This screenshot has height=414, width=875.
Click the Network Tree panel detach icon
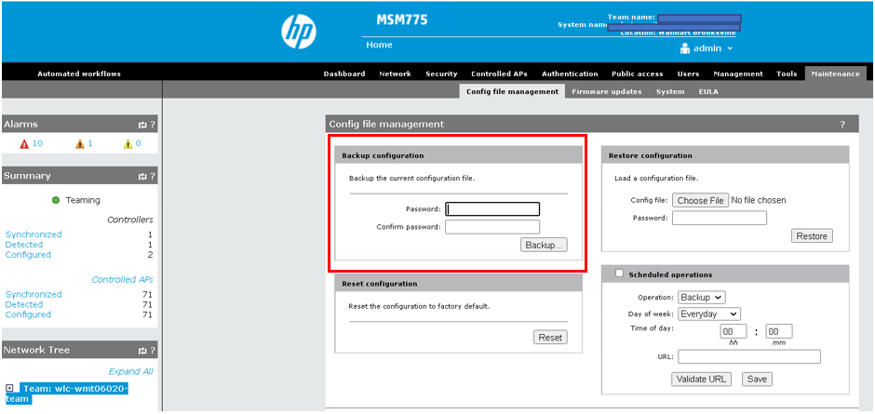pyautogui.click(x=141, y=351)
